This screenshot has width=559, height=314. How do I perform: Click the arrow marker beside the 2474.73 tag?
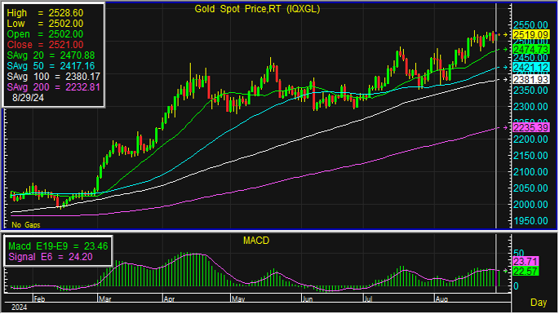point(505,49)
